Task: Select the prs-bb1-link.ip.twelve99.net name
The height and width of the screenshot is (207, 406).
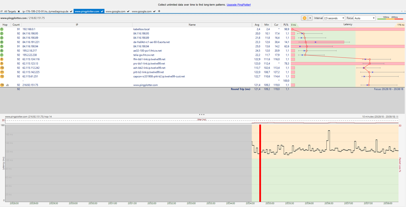Action: 149,63
